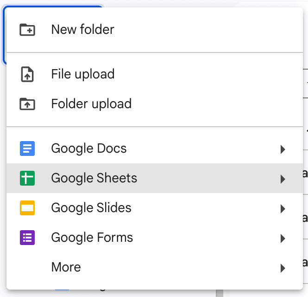Click the green Google Sheets icon
Screen dimensions: 308x297
pyautogui.click(x=27, y=178)
